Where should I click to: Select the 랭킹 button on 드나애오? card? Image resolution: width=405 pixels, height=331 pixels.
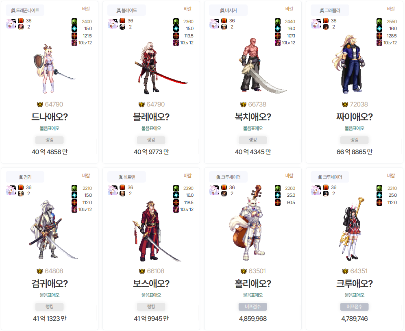[49, 140]
